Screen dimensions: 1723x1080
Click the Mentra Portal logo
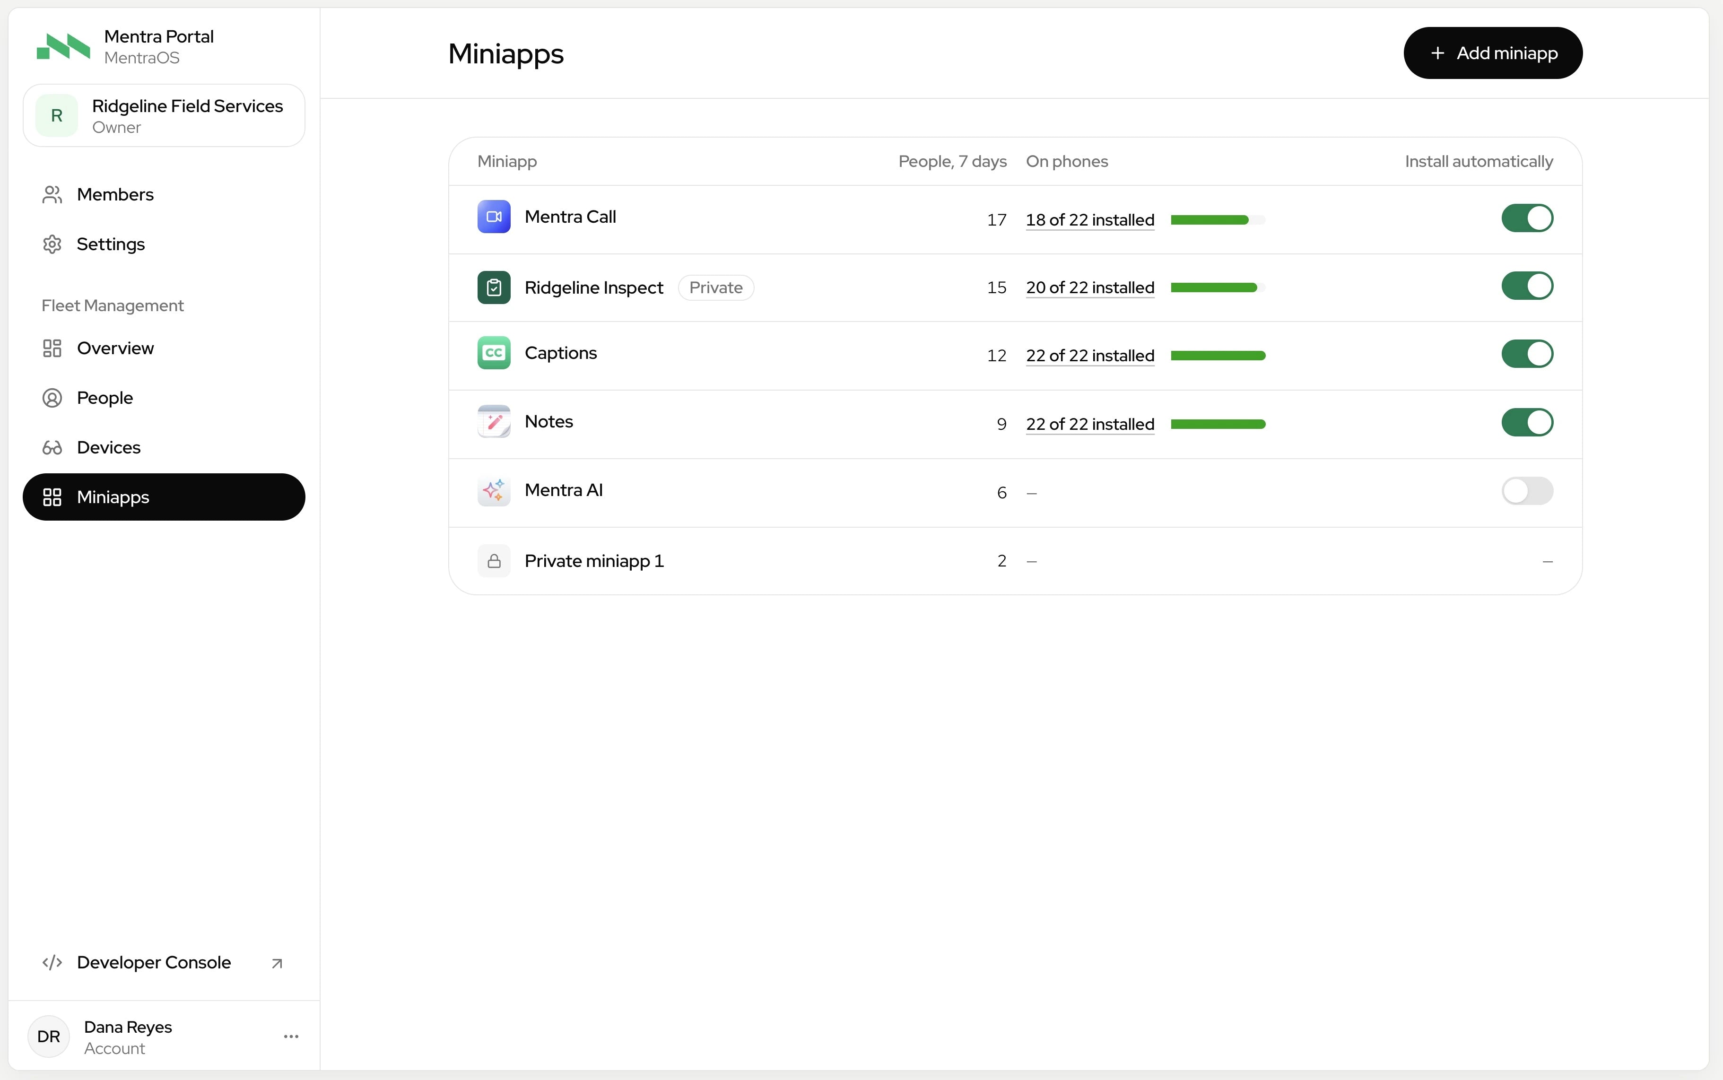tap(63, 46)
